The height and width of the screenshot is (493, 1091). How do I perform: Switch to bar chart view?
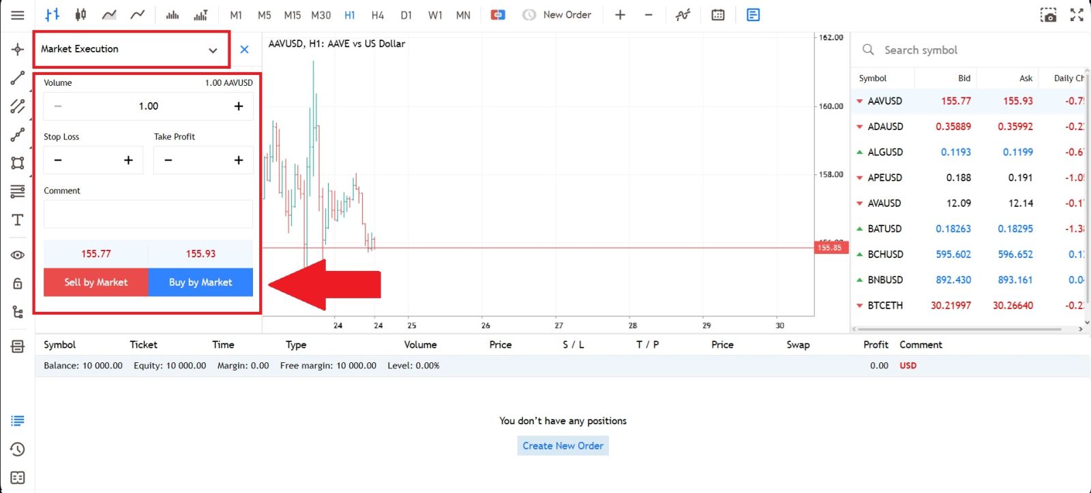pos(51,14)
